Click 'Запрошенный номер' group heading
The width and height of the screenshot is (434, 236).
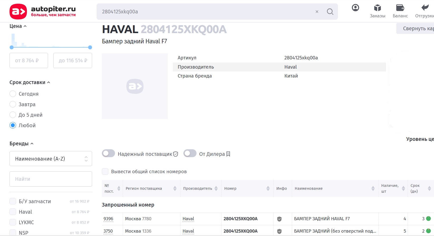pyautogui.click(x=128, y=205)
